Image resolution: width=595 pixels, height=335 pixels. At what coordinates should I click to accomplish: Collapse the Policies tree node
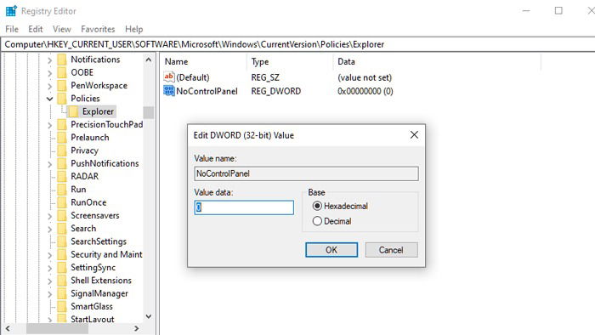(49, 99)
